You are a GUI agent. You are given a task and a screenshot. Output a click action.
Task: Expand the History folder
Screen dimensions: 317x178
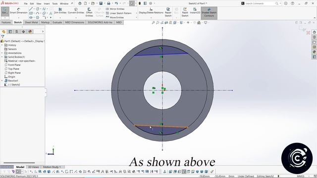[2, 45]
